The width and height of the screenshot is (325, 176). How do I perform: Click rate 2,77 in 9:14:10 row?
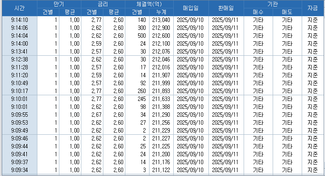[x=92, y=20]
